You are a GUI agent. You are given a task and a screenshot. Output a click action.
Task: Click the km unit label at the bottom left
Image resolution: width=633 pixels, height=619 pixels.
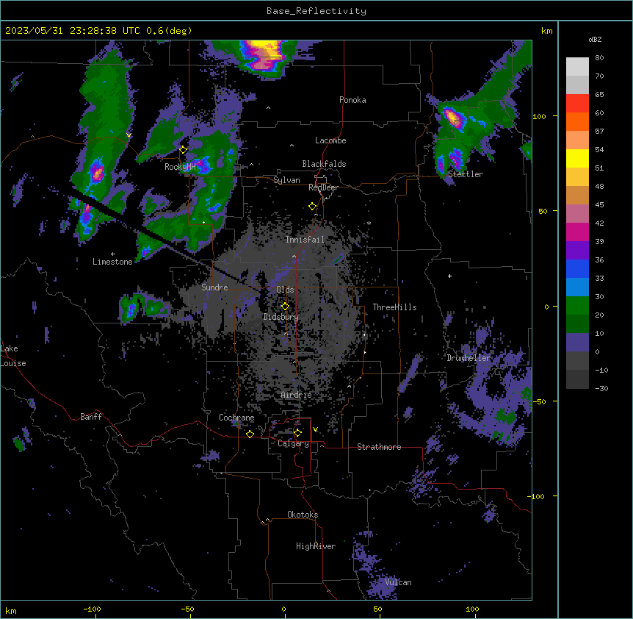[11, 610]
